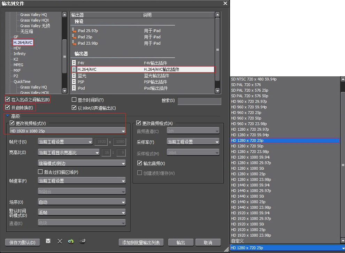This screenshot has width=345, height=253.
Task: Select the iPod exporter film icon
Action: [74, 88]
